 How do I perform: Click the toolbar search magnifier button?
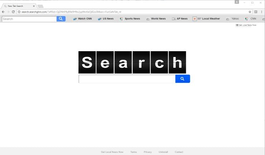(x=61, y=19)
